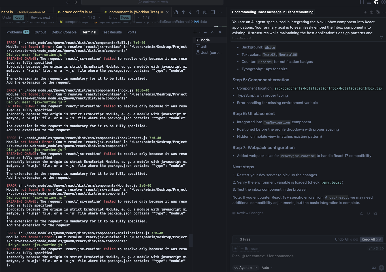The width and height of the screenshot is (386, 272).
Task: Select the zsh terminal session
Action: click(209, 46)
